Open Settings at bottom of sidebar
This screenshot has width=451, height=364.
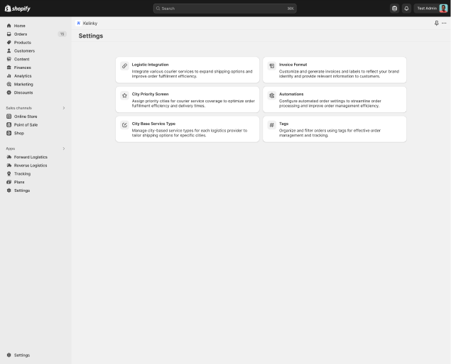(22, 355)
